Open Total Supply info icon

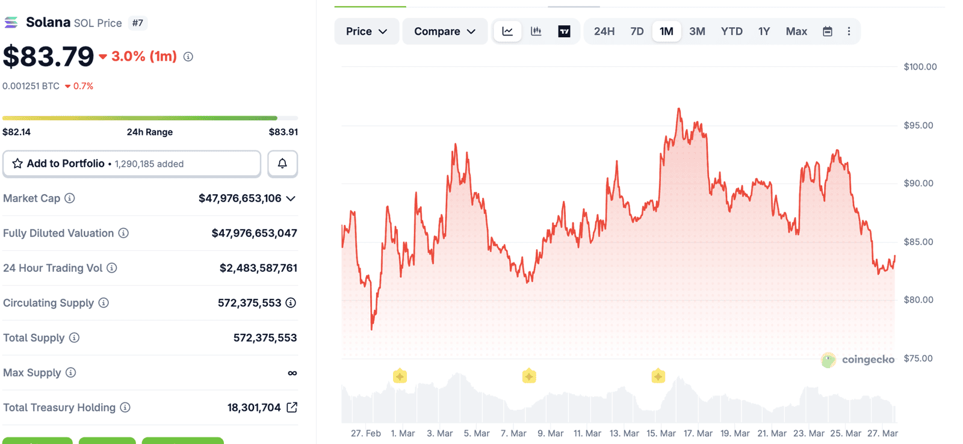[x=74, y=338]
